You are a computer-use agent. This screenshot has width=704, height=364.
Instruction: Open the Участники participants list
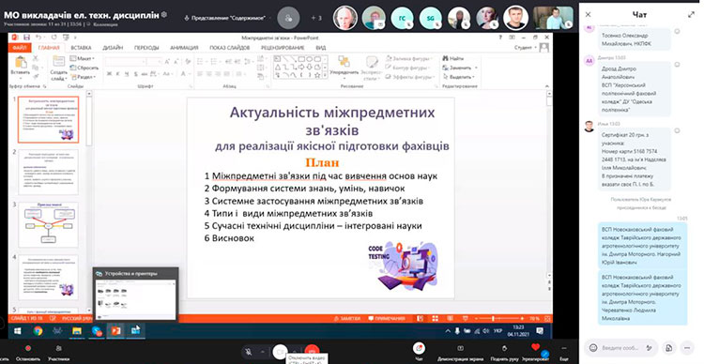pos(59,352)
